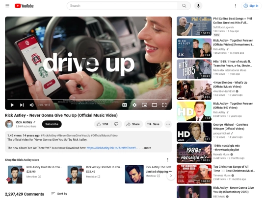Open Hits 1985 mix thumbnail
The image size is (265, 198).
coord(194,69)
